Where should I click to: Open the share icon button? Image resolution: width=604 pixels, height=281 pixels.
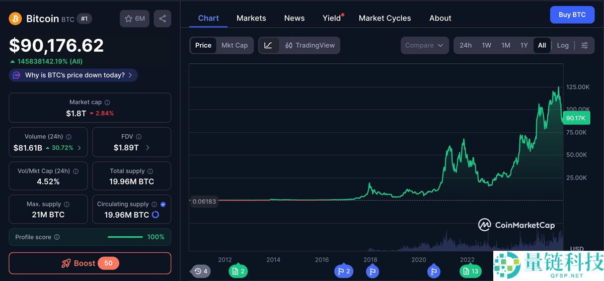pyautogui.click(x=162, y=19)
